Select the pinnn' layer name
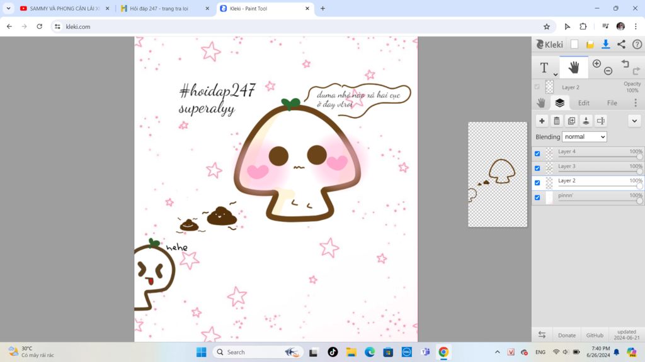 tap(566, 195)
